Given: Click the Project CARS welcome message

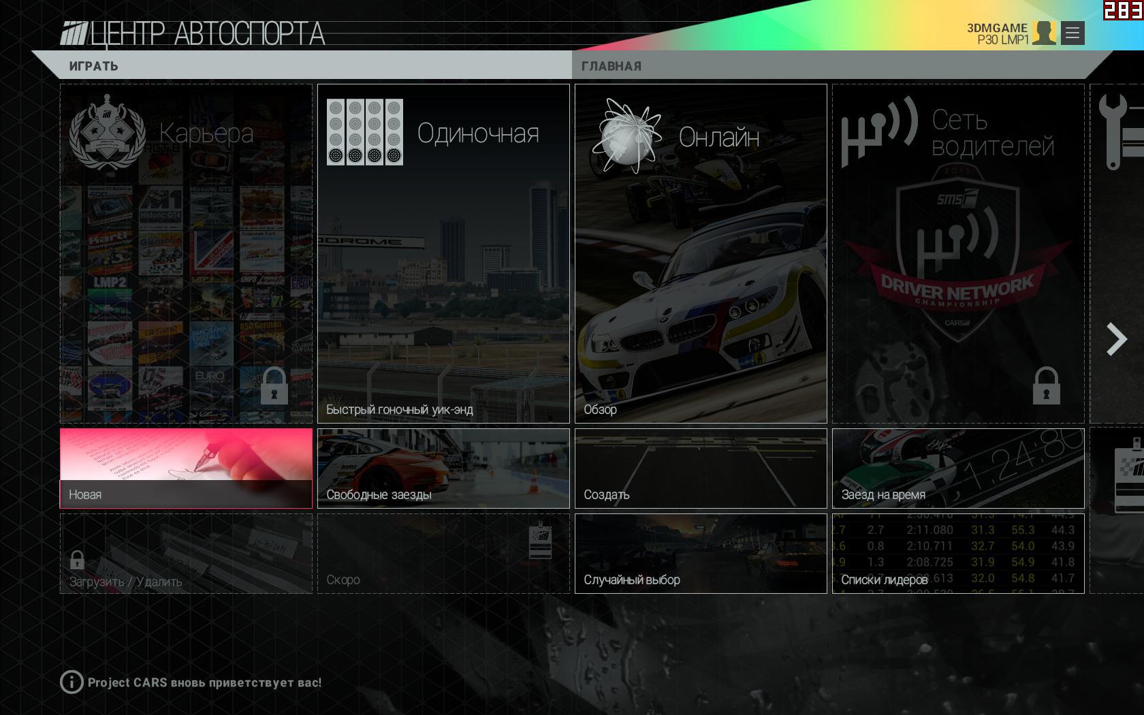Looking at the screenshot, I should click(204, 682).
